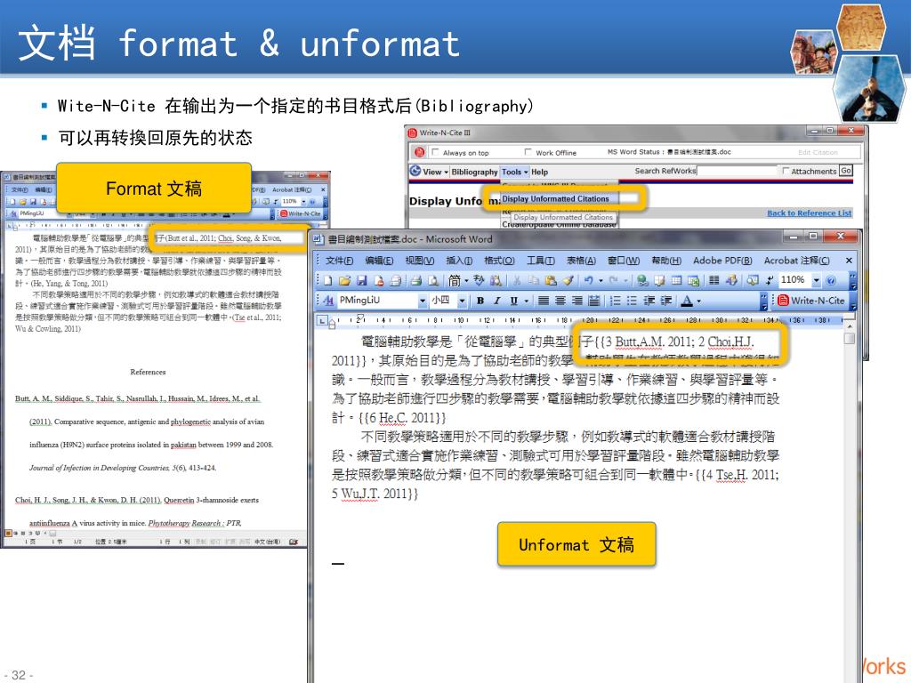
Task: Open the Tools dropdown in Write-N-Cite
Action: 515,172
